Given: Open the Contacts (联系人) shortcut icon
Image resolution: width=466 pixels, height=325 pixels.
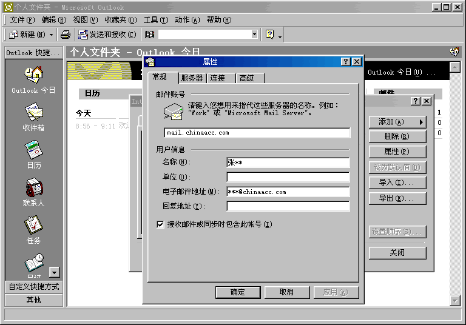Looking at the screenshot, I should tap(33, 187).
